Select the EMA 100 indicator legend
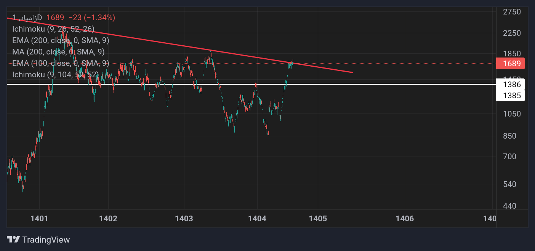Viewport: 535px width, 251px height. coord(61,63)
